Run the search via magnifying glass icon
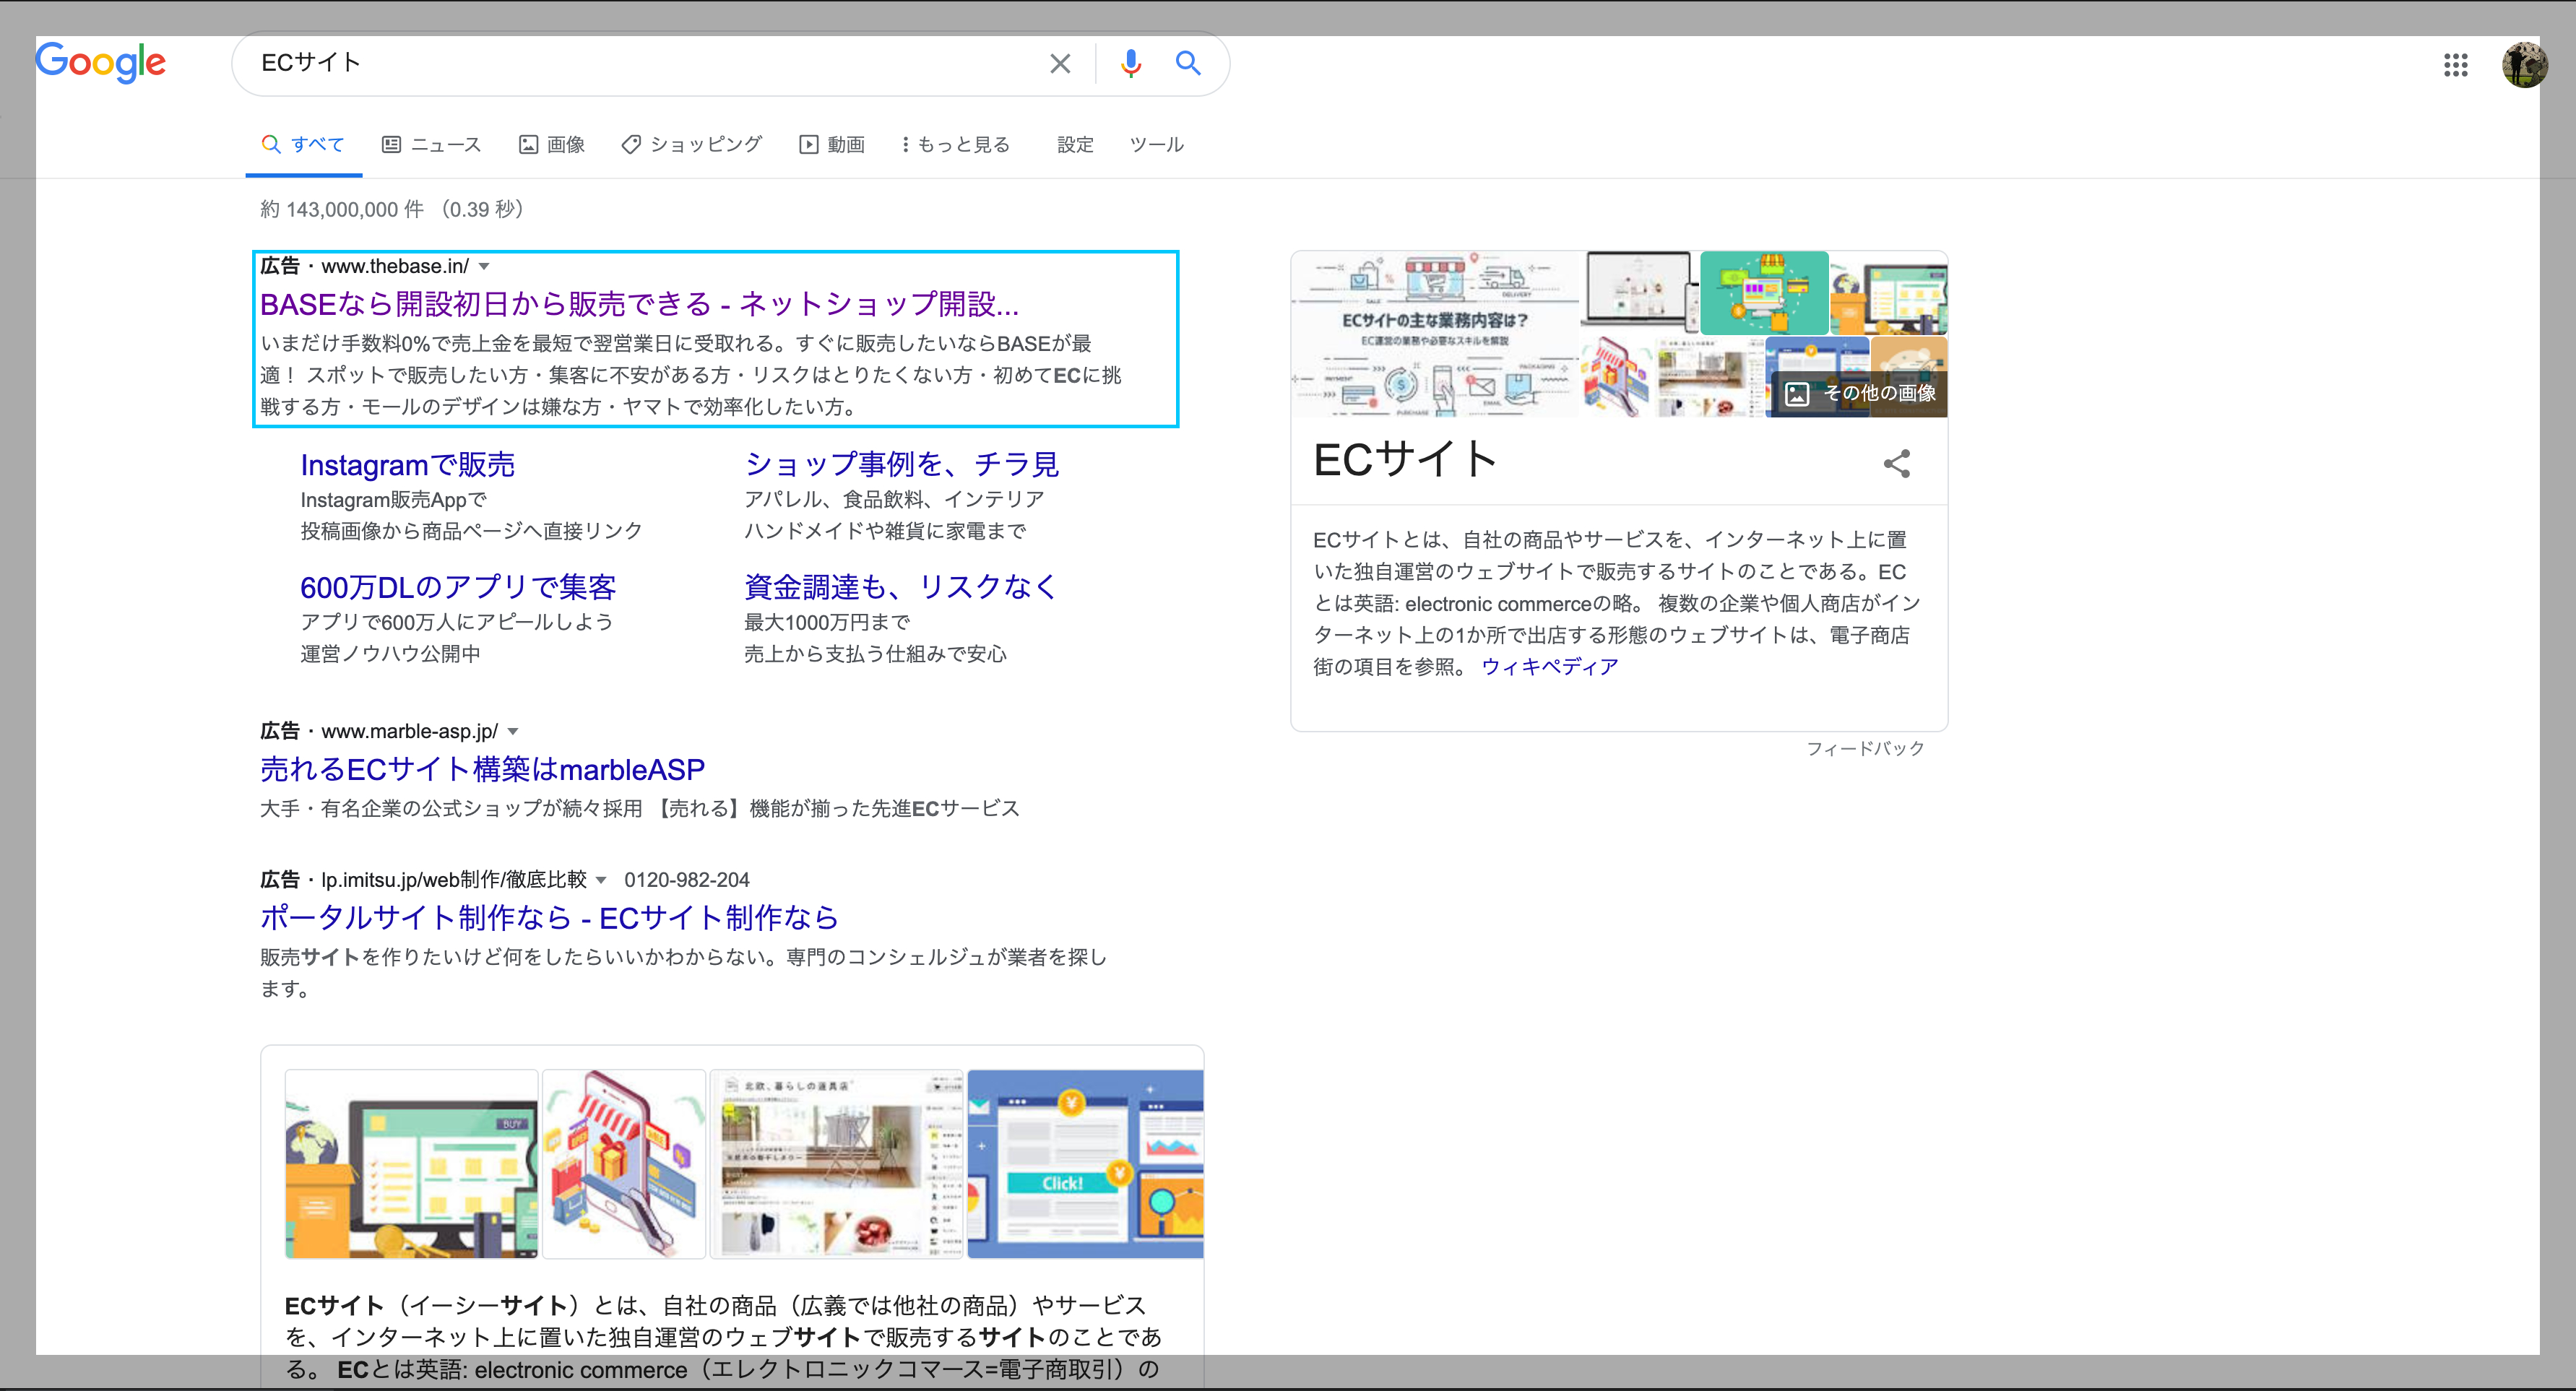 pos(1188,63)
